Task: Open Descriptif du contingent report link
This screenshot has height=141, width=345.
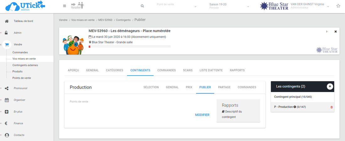Action: (x=232, y=114)
